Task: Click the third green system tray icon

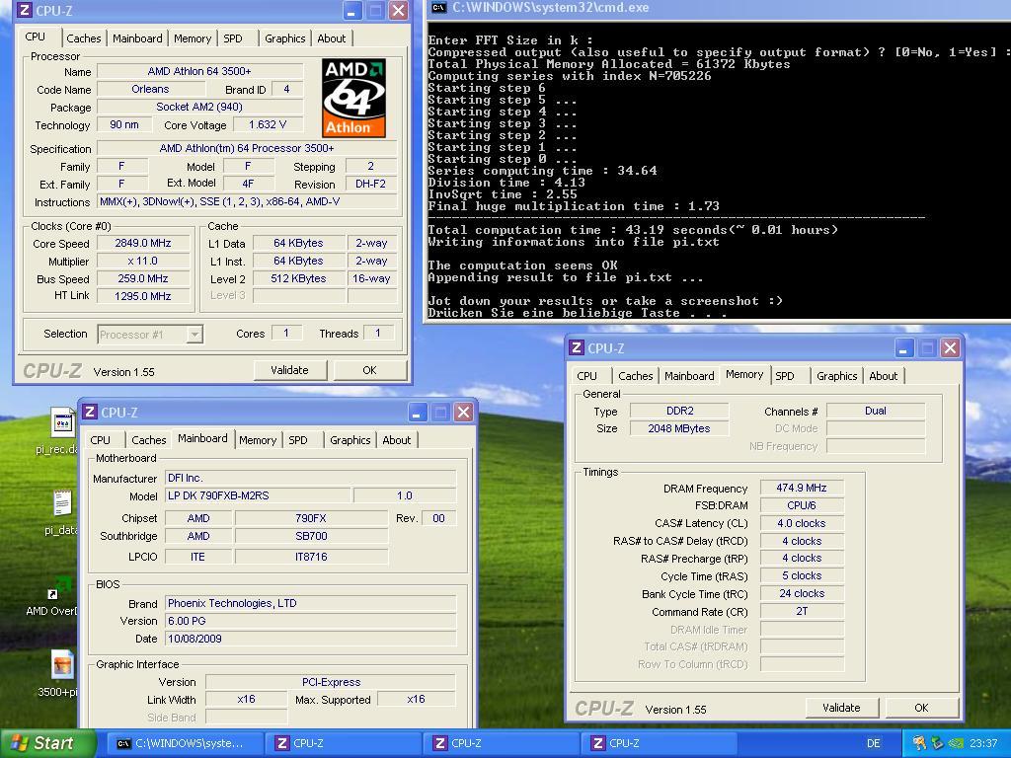Action: pyautogui.click(x=956, y=743)
